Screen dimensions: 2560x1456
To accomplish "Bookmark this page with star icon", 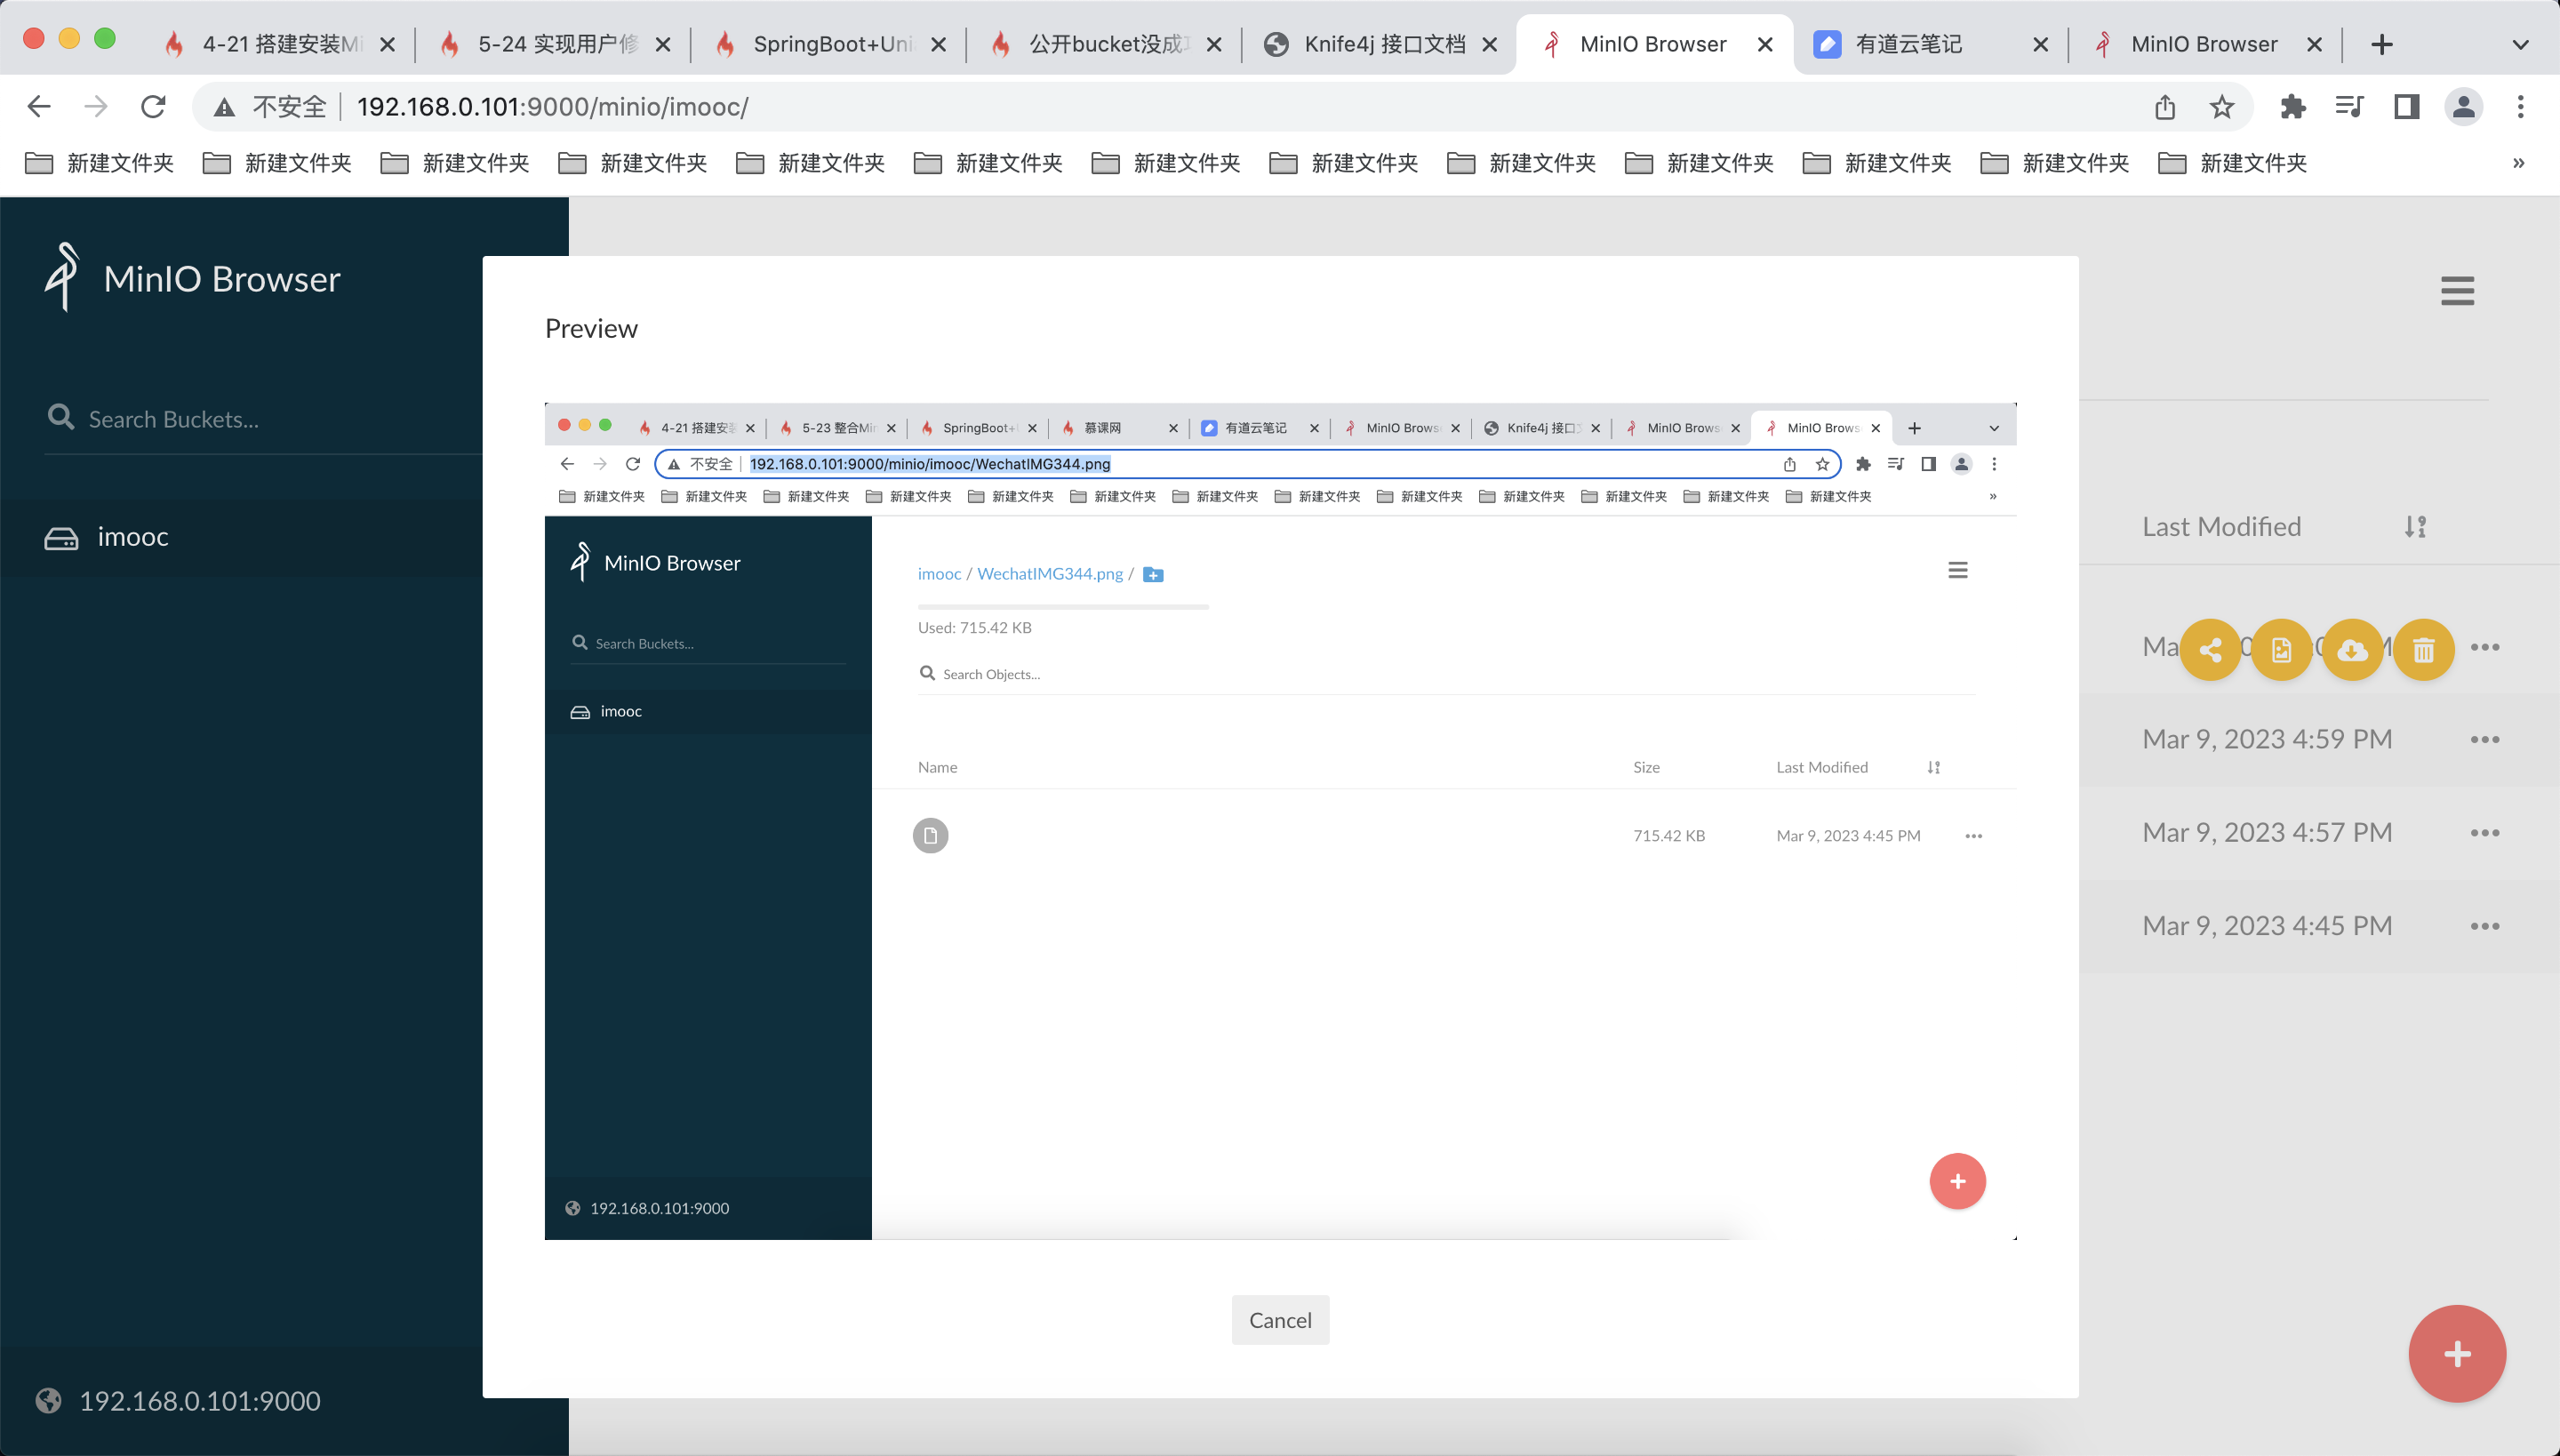I will pos(2221,107).
